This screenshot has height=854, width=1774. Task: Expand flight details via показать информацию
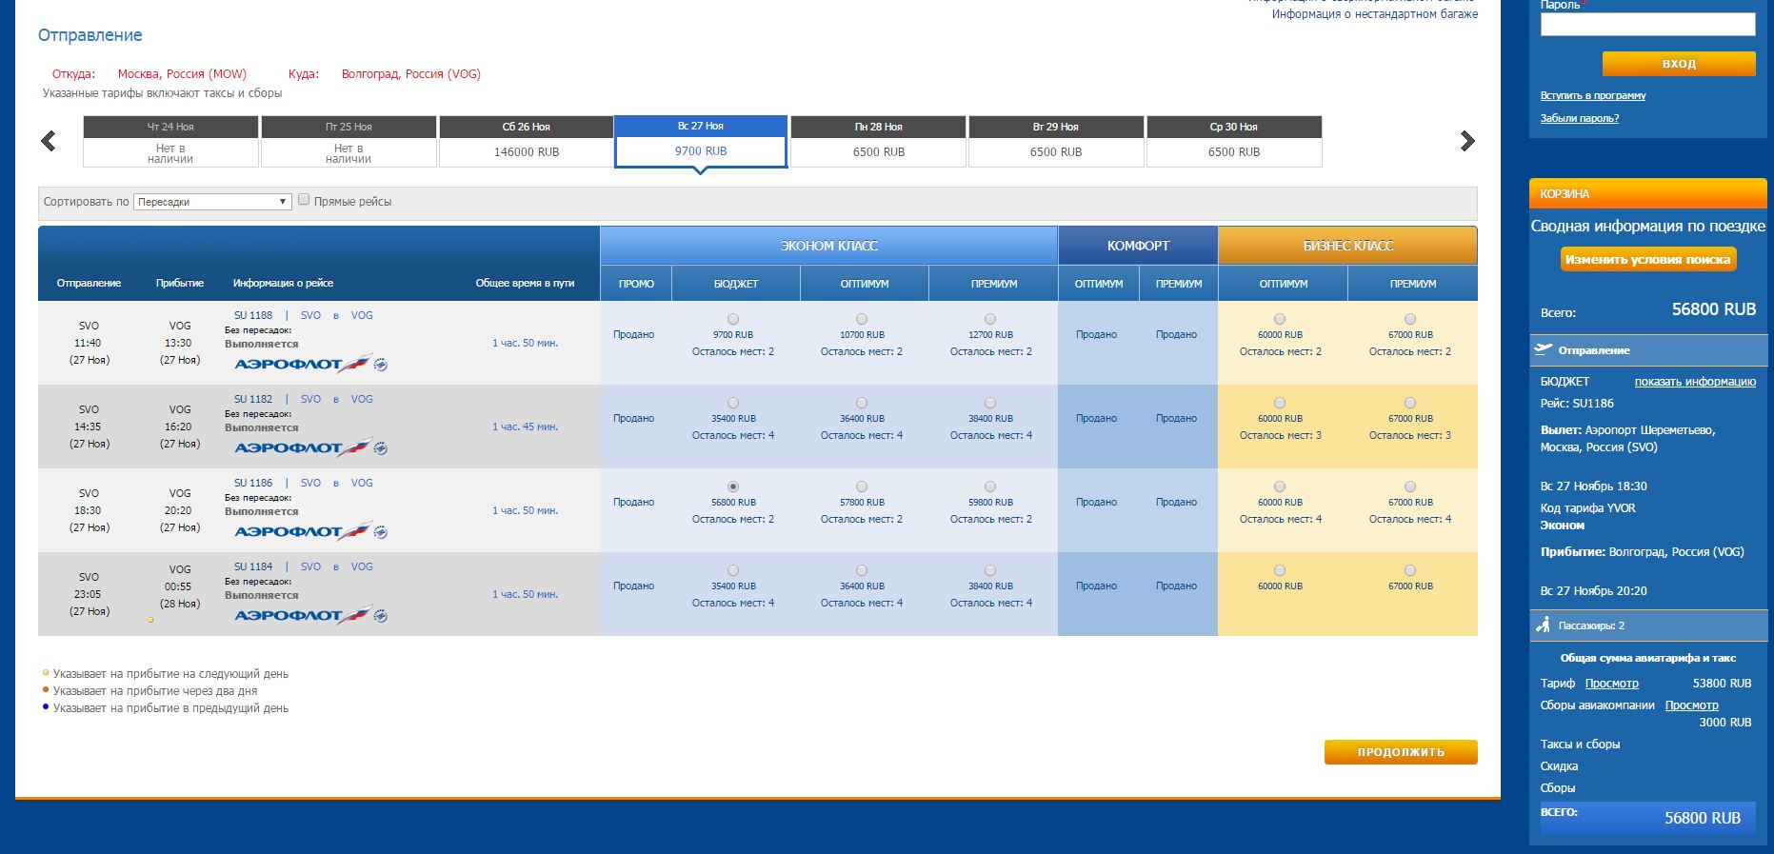pyautogui.click(x=1695, y=382)
